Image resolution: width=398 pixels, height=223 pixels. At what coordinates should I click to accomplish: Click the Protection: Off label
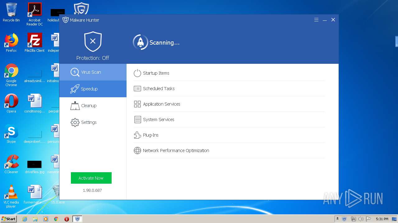[x=93, y=58]
